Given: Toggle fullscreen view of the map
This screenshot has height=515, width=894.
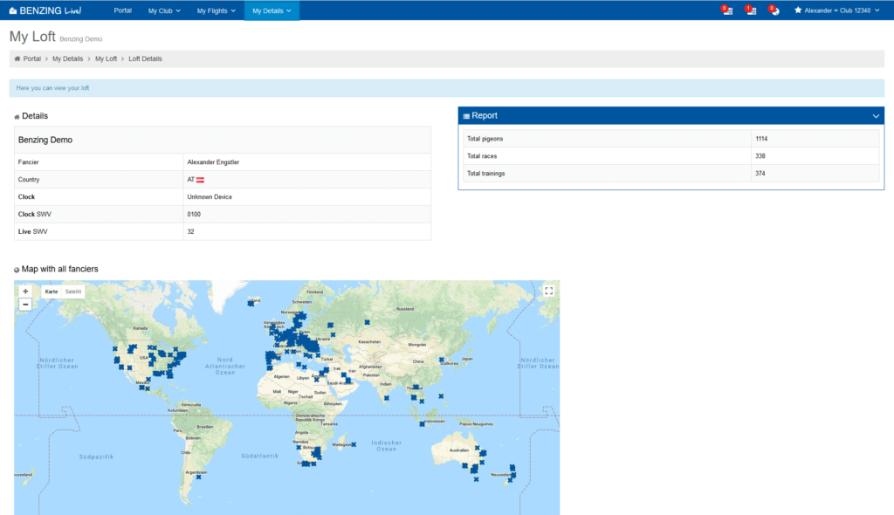Looking at the screenshot, I should click(x=548, y=291).
